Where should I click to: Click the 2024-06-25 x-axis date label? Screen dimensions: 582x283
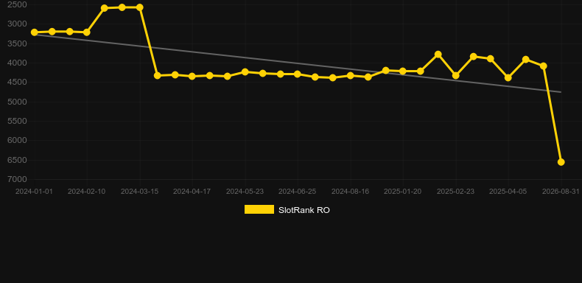click(x=298, y=192)
